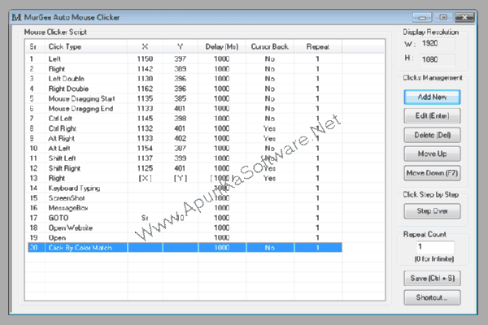Select the 'Alt Left' row

click(x=185, y=149)
